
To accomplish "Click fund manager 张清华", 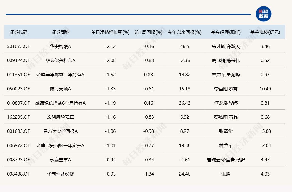I will [226, 131].
